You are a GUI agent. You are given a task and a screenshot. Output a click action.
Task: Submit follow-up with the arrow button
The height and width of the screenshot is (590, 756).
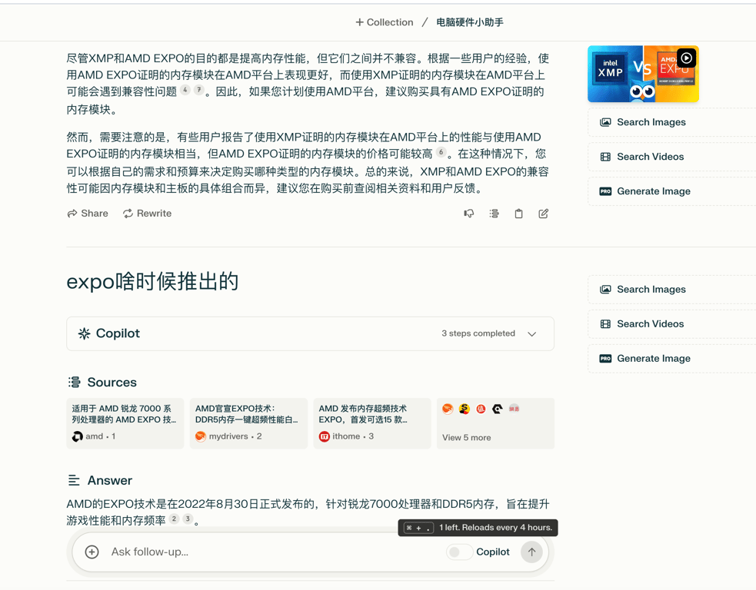coord(531,552)
